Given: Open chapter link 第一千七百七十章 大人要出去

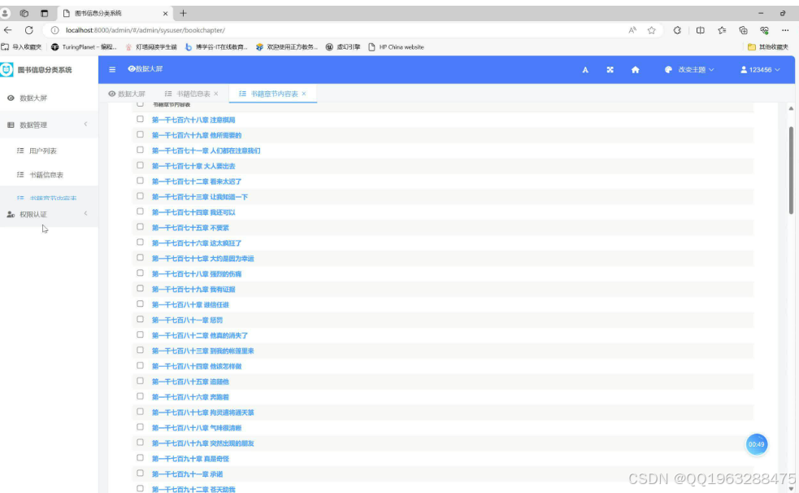Looking at the screenshot, I should [x=193, y=166].
